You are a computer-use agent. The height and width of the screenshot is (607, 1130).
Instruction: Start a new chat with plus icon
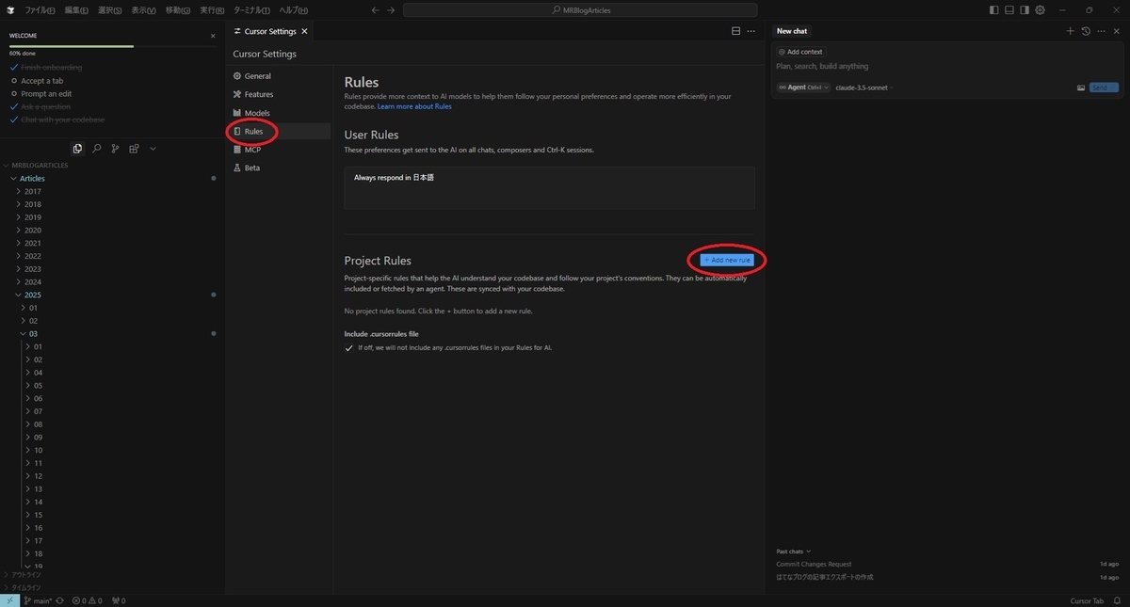tap(1070, 31)
